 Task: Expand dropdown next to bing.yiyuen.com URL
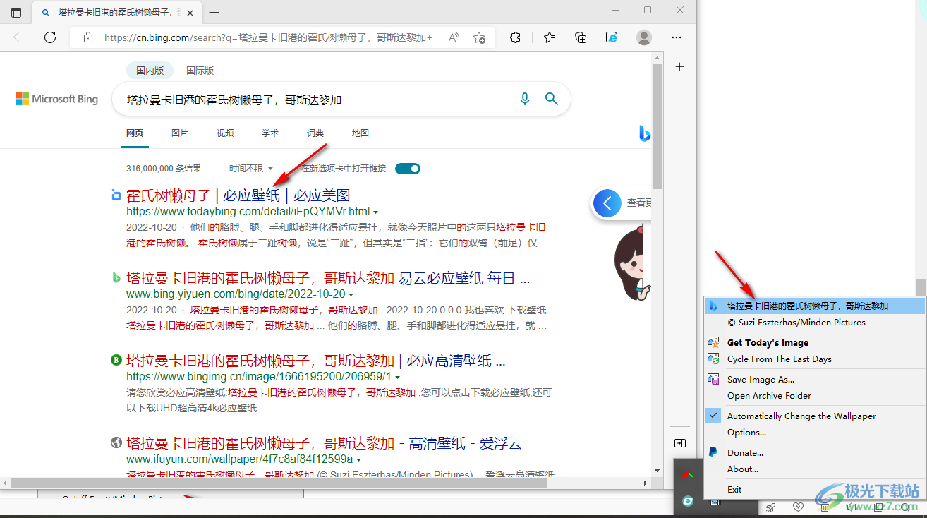[x=351, y=294]
